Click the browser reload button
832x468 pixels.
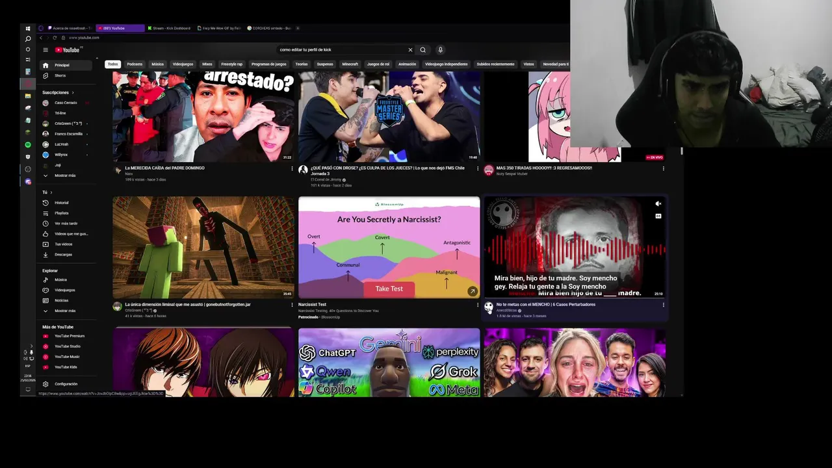pos(55,38)
